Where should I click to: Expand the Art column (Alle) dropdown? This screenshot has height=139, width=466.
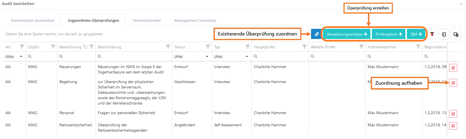click(x=21, y=57)
